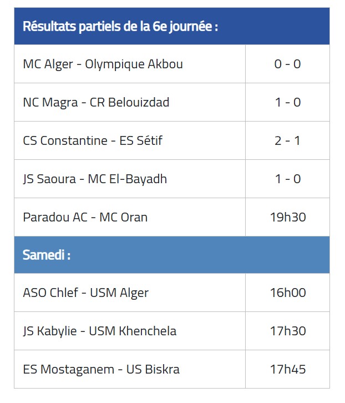Click the 'Résultats partiels de la 6e journée' header
Image resolution: width=345 pixels, height=403 pixels.
[120, 26]
